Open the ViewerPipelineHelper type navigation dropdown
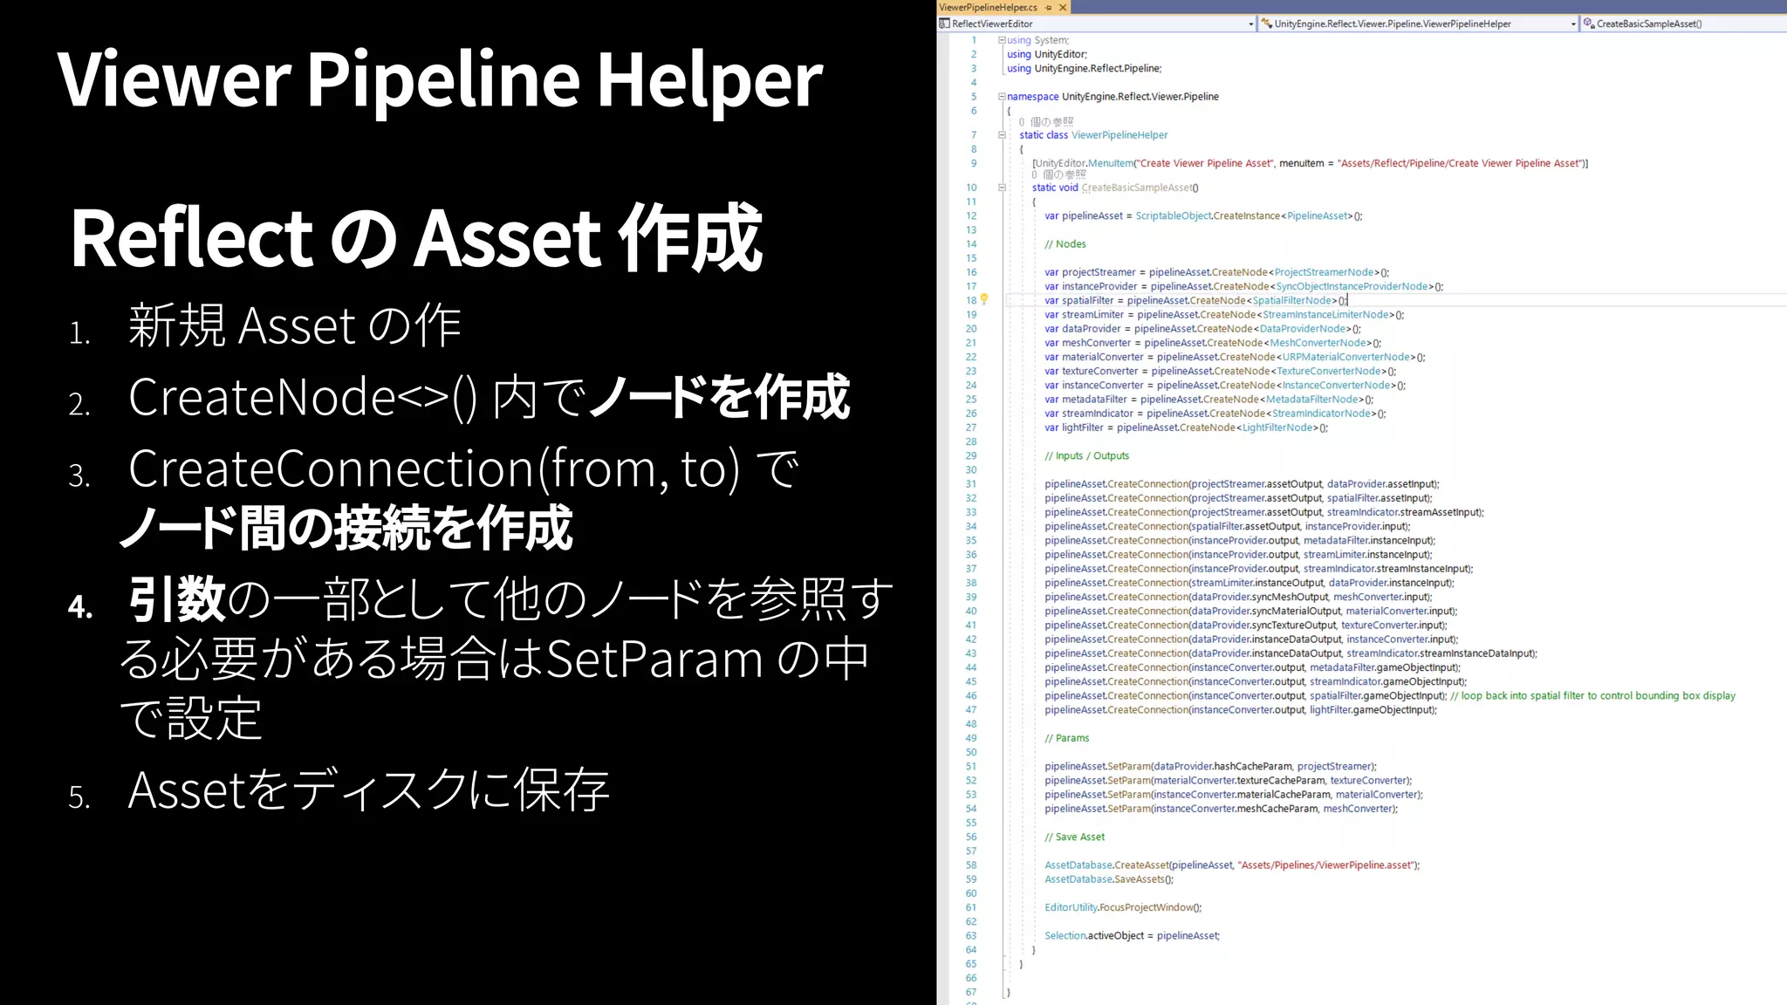This screenshot has width=1787, height=1005. coord(1419,24)
